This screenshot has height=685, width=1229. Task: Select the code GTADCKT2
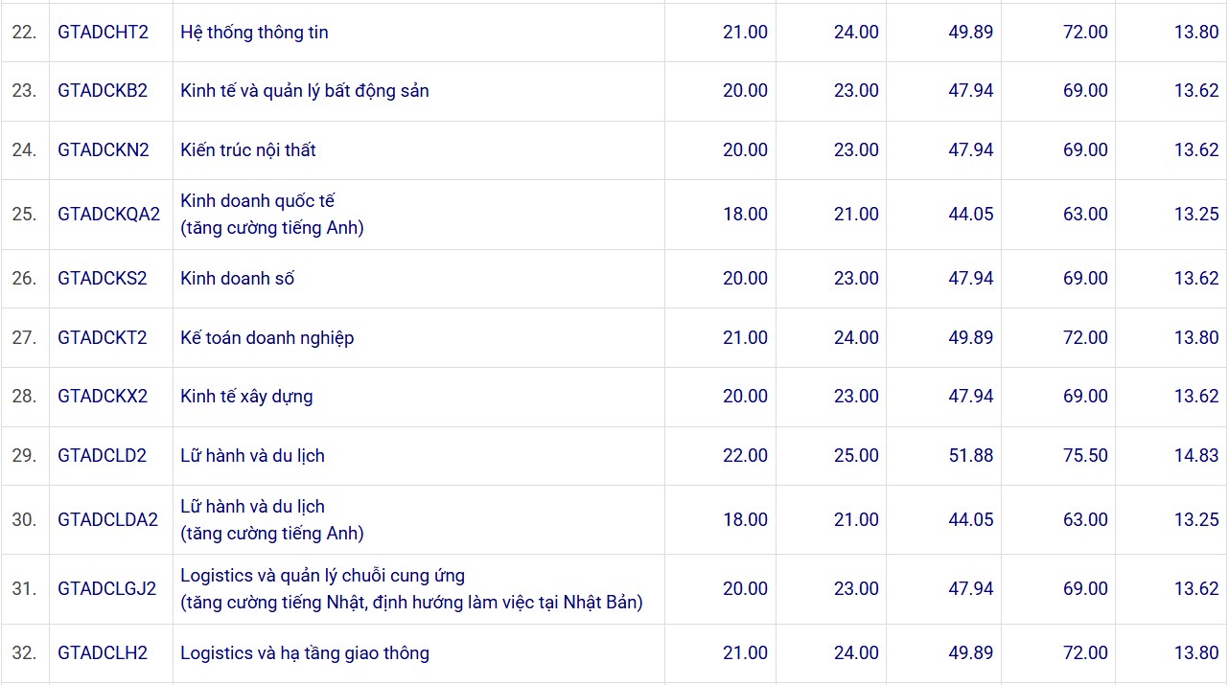coord(103,338)
